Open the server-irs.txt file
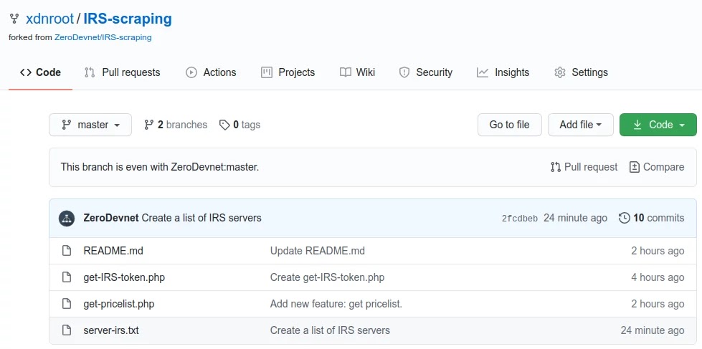The width and height of the screenshot is (702, 349). (x=111, y=330)
